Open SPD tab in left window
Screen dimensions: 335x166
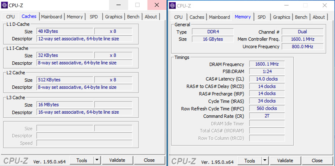pos(94,17)
